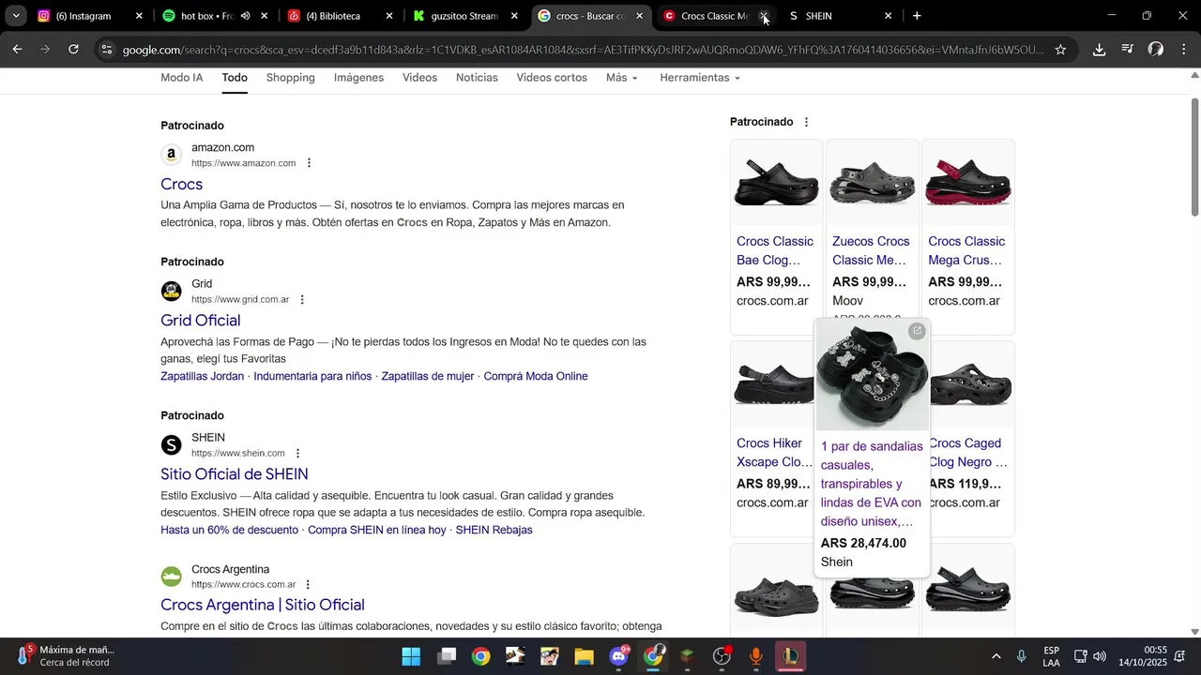View site information icon in address bar
Viewport: 1201px width, 675px height.
[x=107, y=50]
